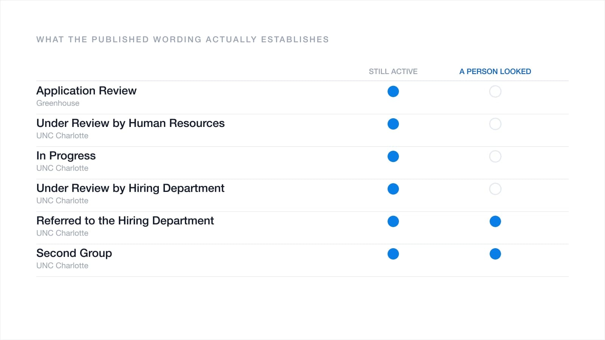Click the In Progress row title
Viewport: 605px width, 340px height.
point(66,156)
